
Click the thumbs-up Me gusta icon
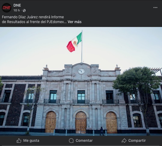(19, 141)
